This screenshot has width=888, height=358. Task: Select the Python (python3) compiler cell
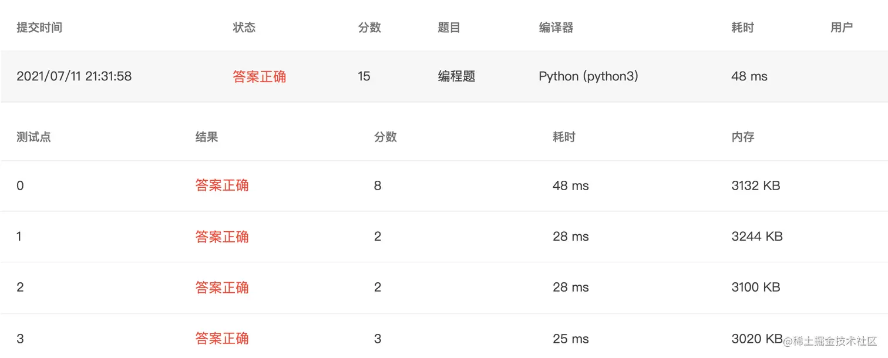(x=588, y=76)
